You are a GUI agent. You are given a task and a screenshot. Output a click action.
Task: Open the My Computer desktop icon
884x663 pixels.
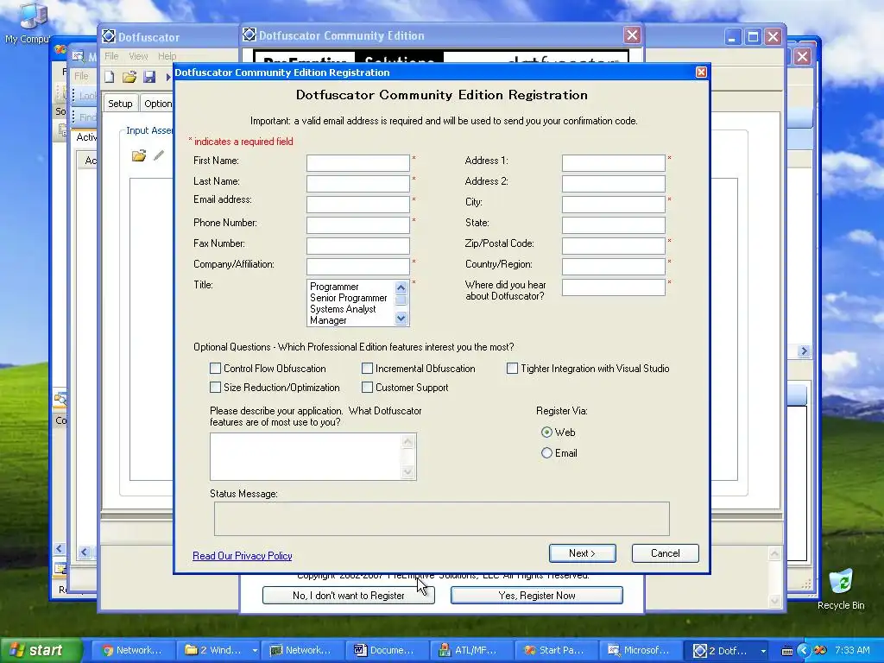(x=28, y=22)
